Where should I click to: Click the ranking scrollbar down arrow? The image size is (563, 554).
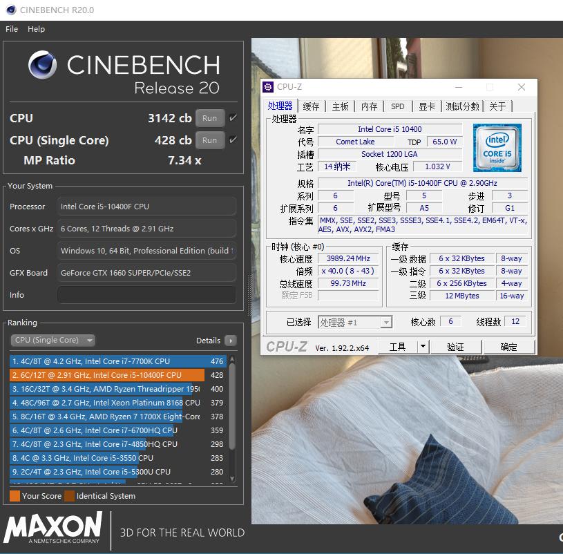[232, 479]
